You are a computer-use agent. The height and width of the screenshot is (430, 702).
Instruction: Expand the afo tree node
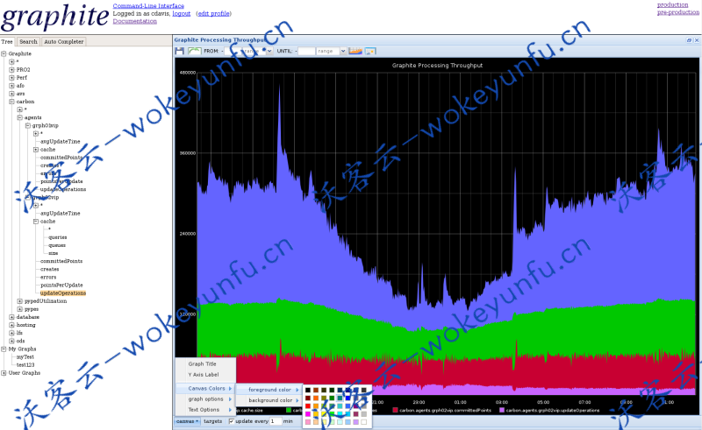tap(12, 86)
